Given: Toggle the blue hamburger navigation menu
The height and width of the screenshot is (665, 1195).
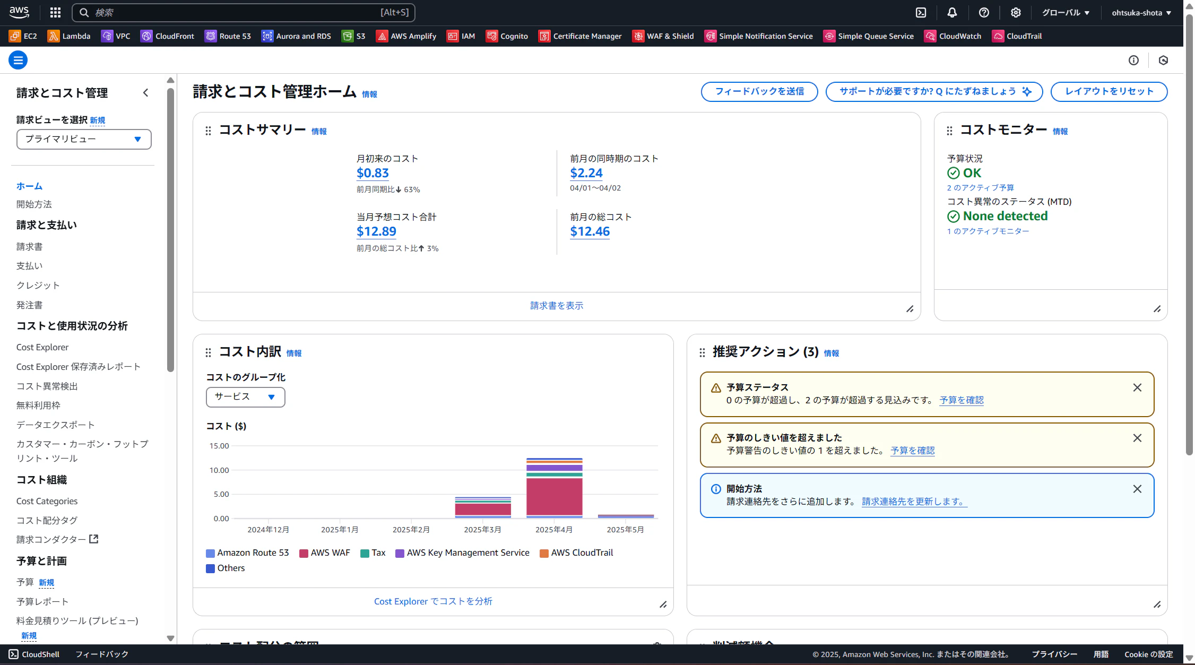Looking at the screenshot, I should [18, 60].
